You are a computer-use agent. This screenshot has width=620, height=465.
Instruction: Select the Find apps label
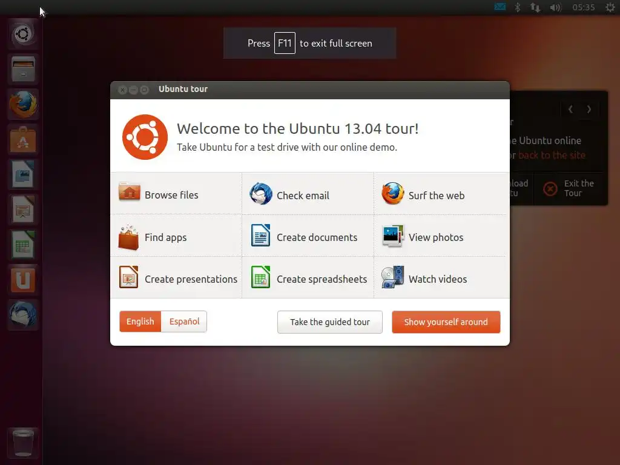point(166,237)
